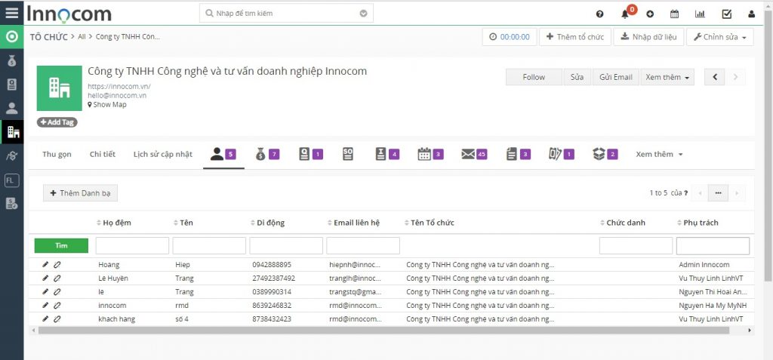The height and width of the screenshot is (360, 773).
Task: Sort by the Chức danh column
Action: [623, 223]
